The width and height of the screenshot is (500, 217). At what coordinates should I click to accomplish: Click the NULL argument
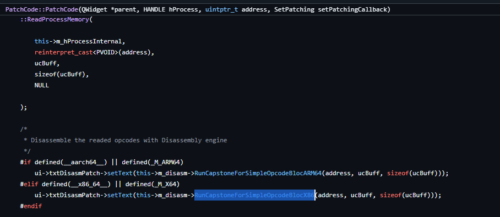[x=42, y=85]
